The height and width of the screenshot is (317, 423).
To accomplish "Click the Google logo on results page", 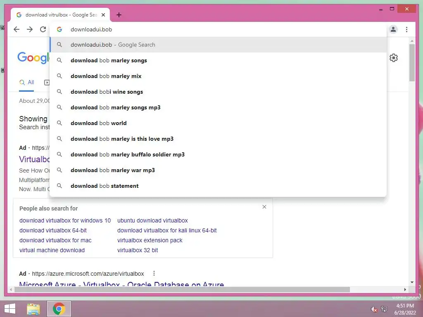I will point(33,57).
